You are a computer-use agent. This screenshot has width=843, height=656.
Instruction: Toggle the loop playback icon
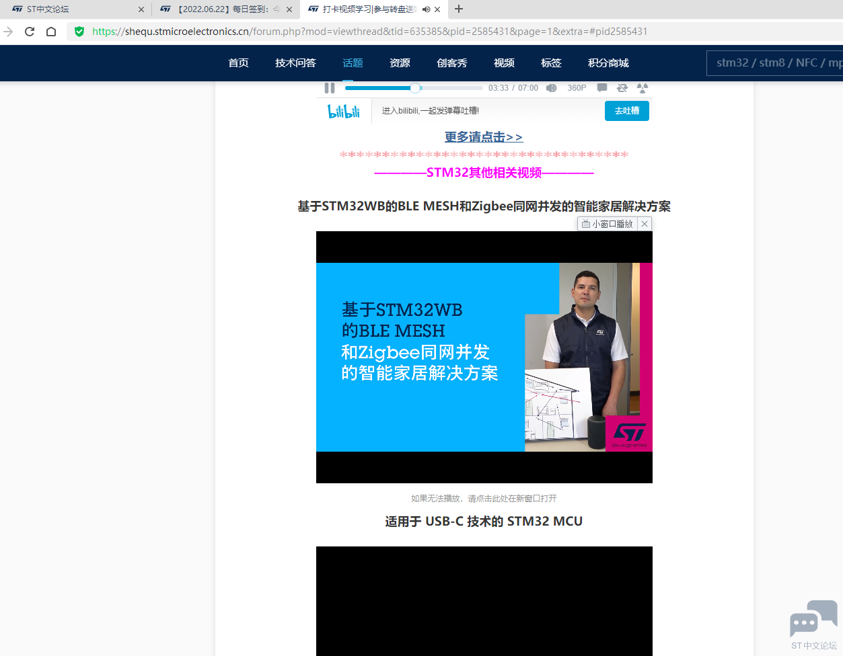pyautogui.click(x=622, y=88)
